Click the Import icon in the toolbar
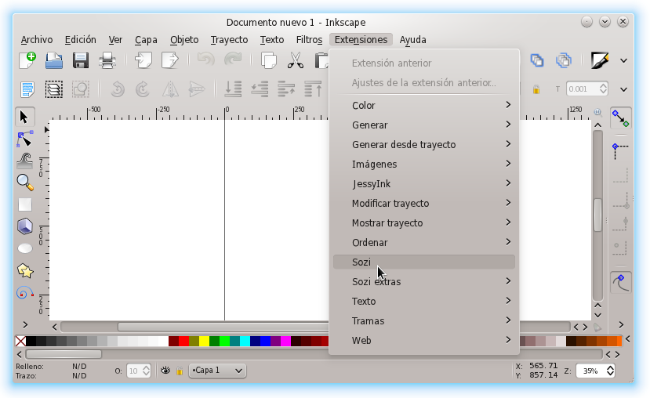 tap(143, 60)
